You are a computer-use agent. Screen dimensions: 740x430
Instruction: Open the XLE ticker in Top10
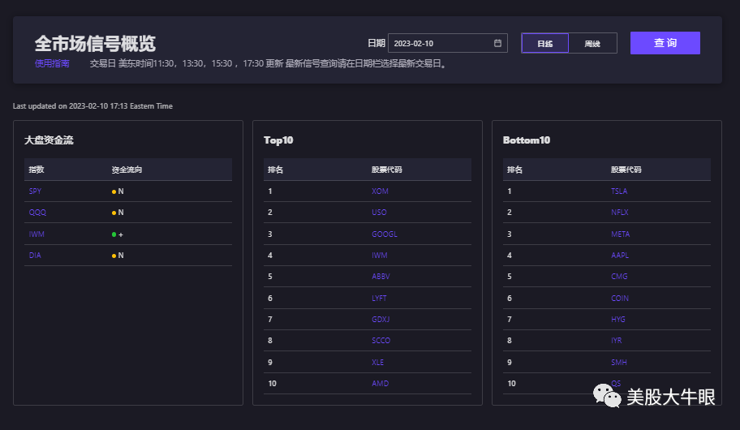tap(377, 363)
